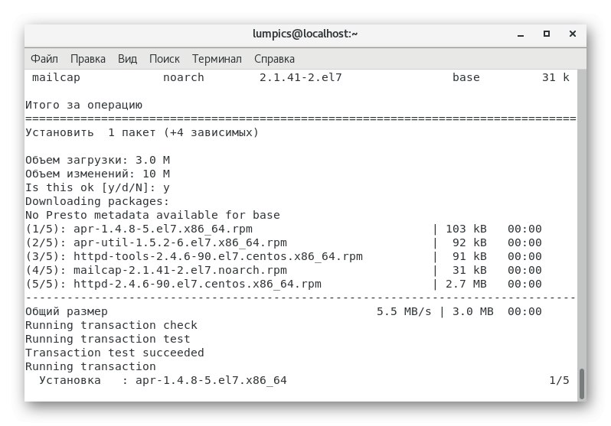
Task: Click the "Transaction test succeeded" line
Action: coord(115,353)
